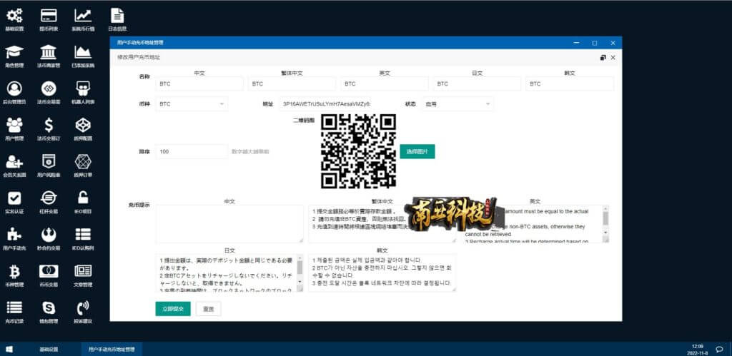Open the document 日志信息 icon
Screen dimensions: 732x356
pos(117,16)
